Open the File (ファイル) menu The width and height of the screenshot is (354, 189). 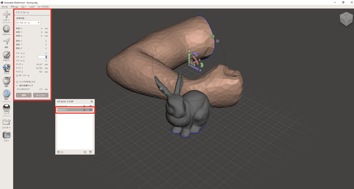point(4,7)
